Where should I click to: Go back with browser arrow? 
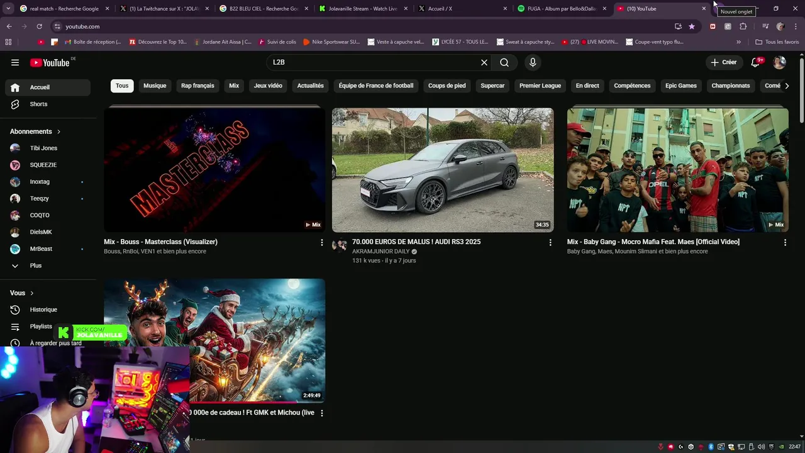pos(9,26)
